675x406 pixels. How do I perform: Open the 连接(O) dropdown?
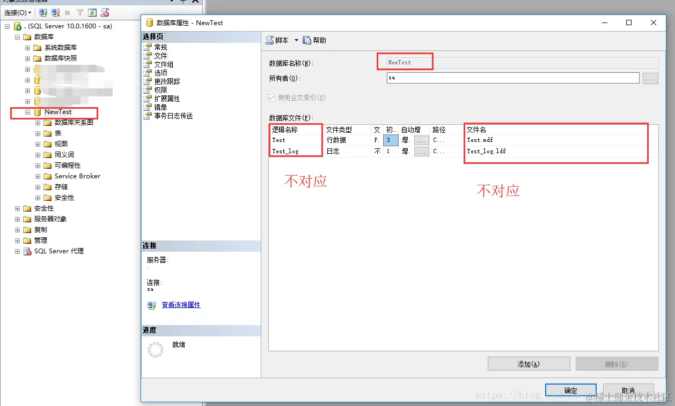coord(18,12)
